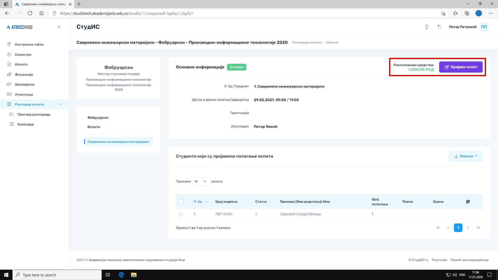Screen dimensions: 498x280
Task: Click the note icon in table header
Action: tap(468, 202)
